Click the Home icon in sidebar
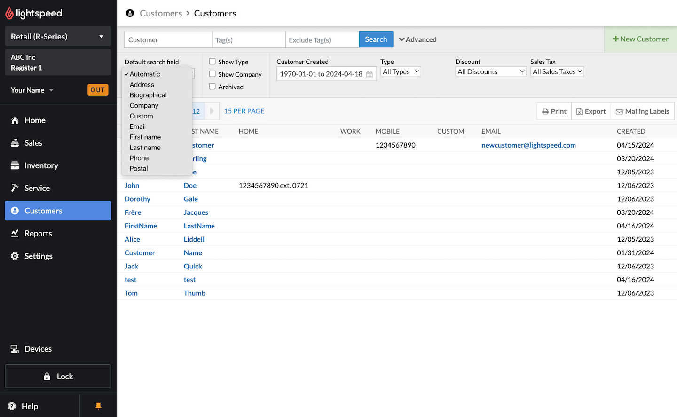 point(15,120)
